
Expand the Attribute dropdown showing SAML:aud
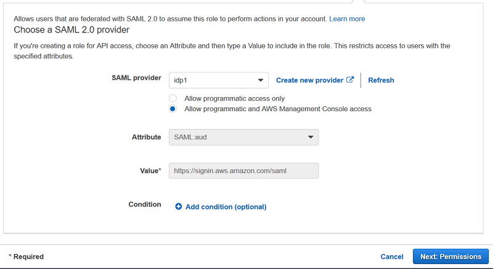237,137
